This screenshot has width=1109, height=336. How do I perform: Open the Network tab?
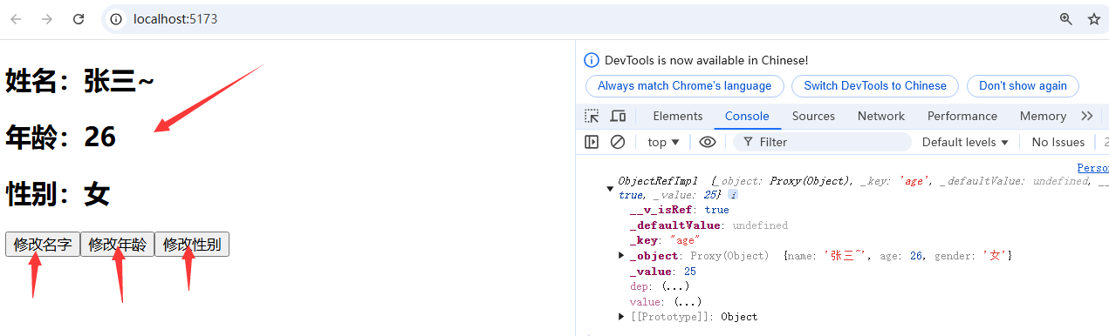[881, 116]
